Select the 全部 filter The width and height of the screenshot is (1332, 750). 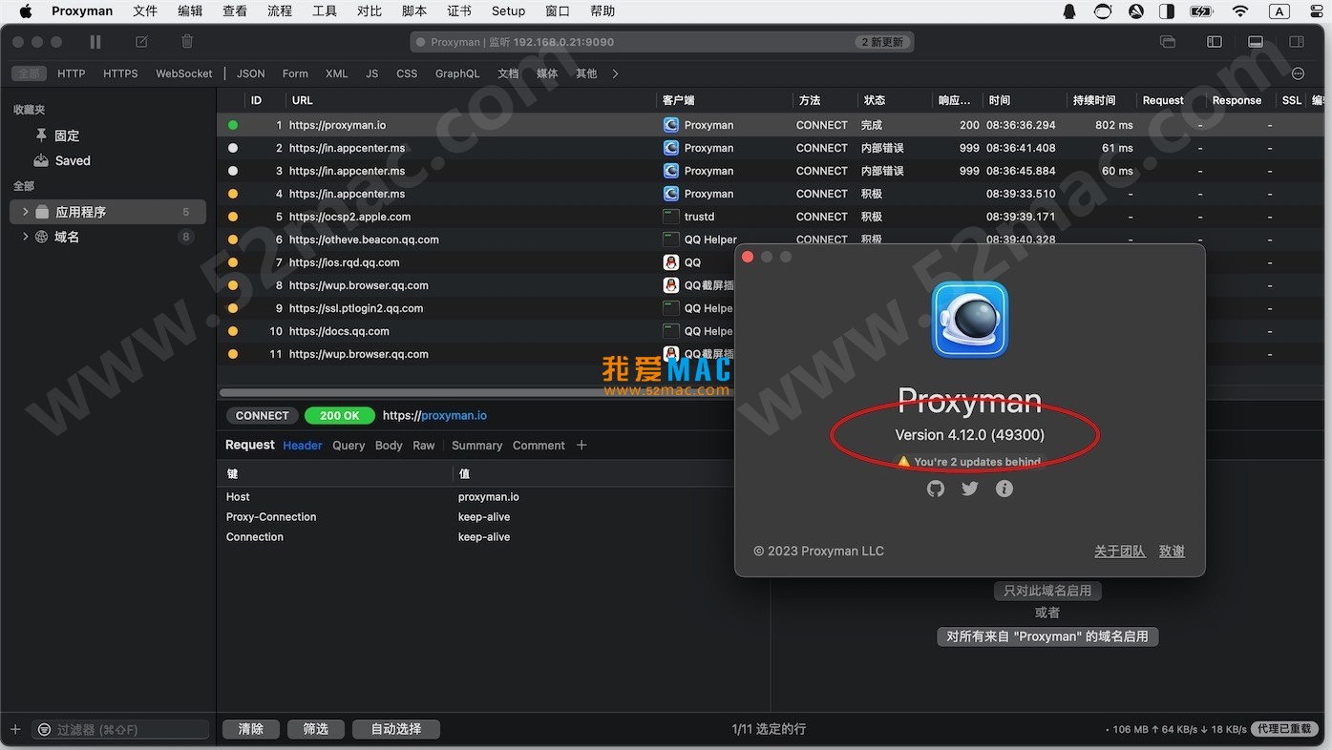29,73
